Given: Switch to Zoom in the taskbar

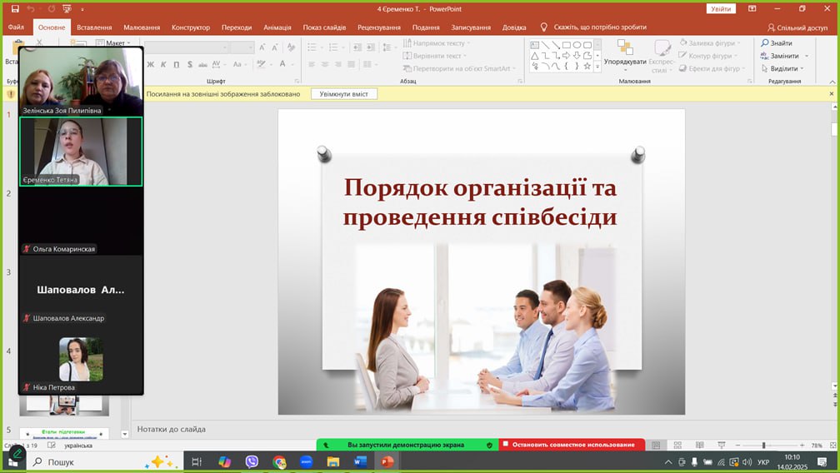Looking at the screenshot, I should (306, 461).
